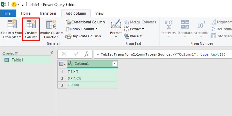The height and width of the screenshot is (116, 232).
Task: Click the Queries [1] heading
Action: tap(10, 54)
